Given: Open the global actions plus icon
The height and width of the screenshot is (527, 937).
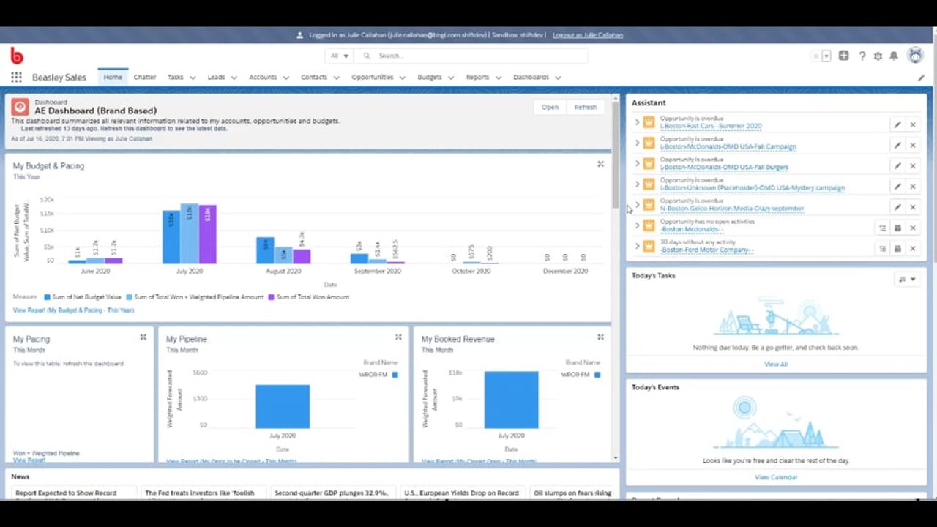Looking at the screenshot, I should tap(844, 56).
